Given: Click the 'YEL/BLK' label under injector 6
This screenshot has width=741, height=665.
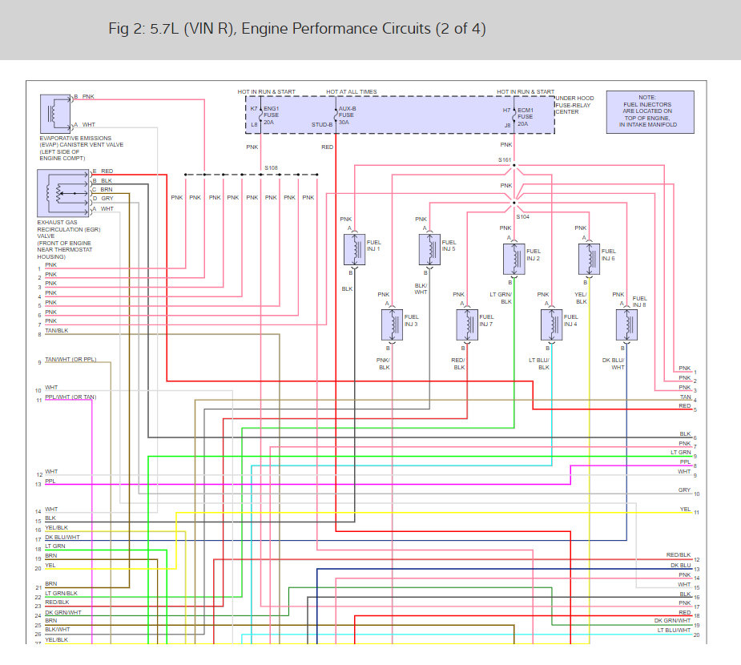Looking at the screenshot, I should tap(581, 298).
